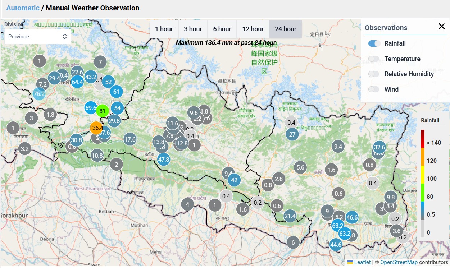This screenshot has width=450, height=268.
Task: Close the Observations panel
Action: 442,26
